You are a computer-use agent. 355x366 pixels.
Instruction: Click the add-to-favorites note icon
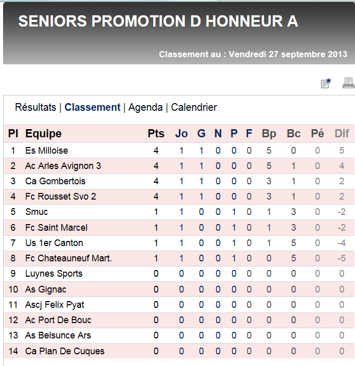pyautogui.click(x=326, y=84)
